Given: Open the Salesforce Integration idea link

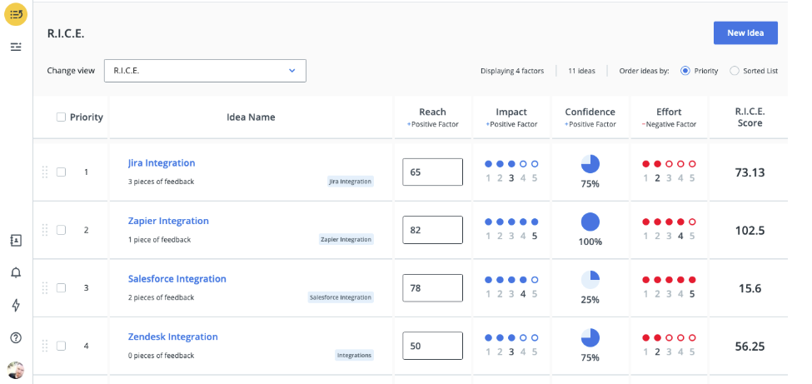Looking at the screenshot, I should tap(177, 279).
